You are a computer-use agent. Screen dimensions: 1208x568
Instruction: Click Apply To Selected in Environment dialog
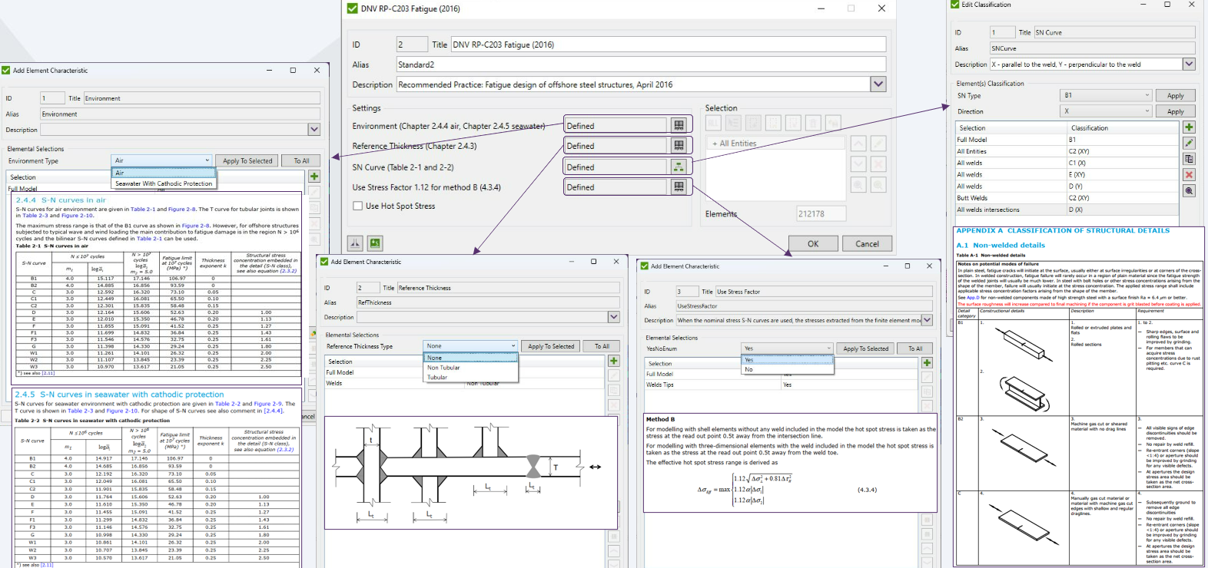point(247,160)
